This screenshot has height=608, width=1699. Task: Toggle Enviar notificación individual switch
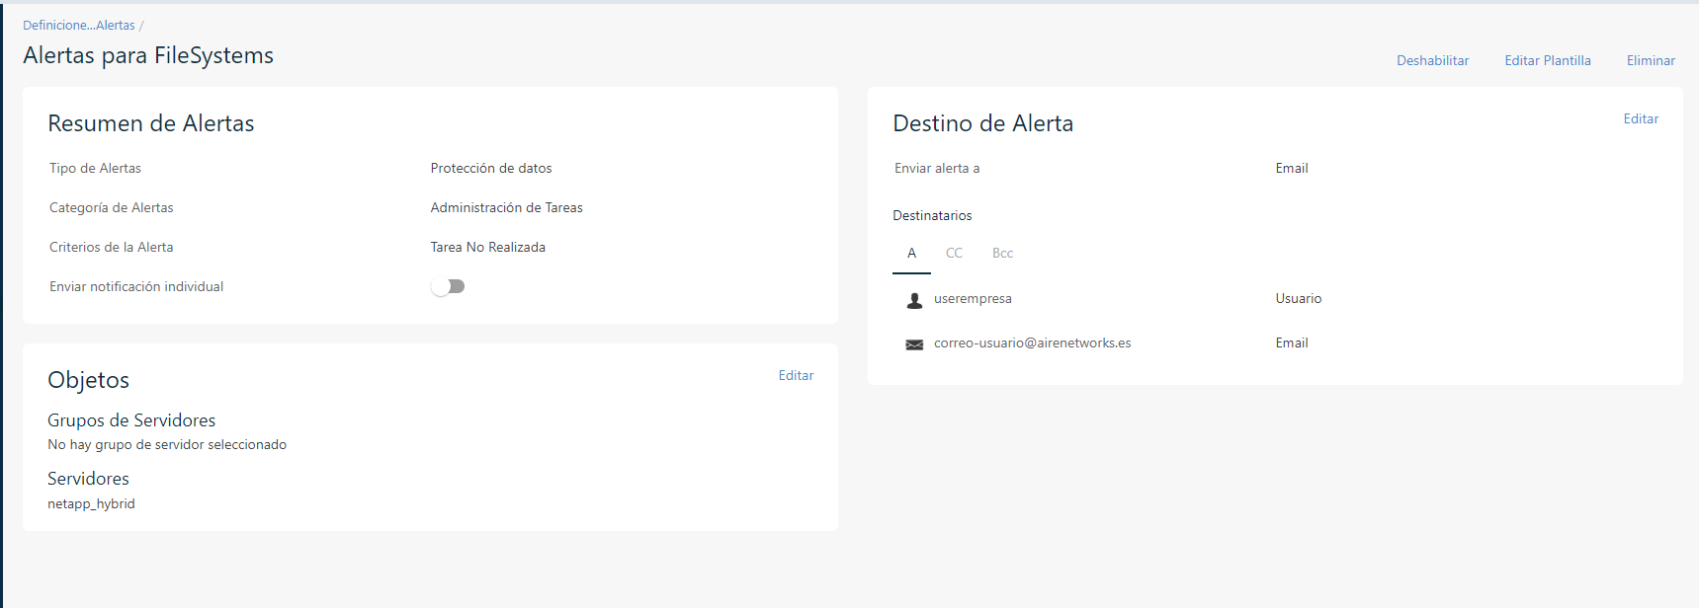pos(448,286)
